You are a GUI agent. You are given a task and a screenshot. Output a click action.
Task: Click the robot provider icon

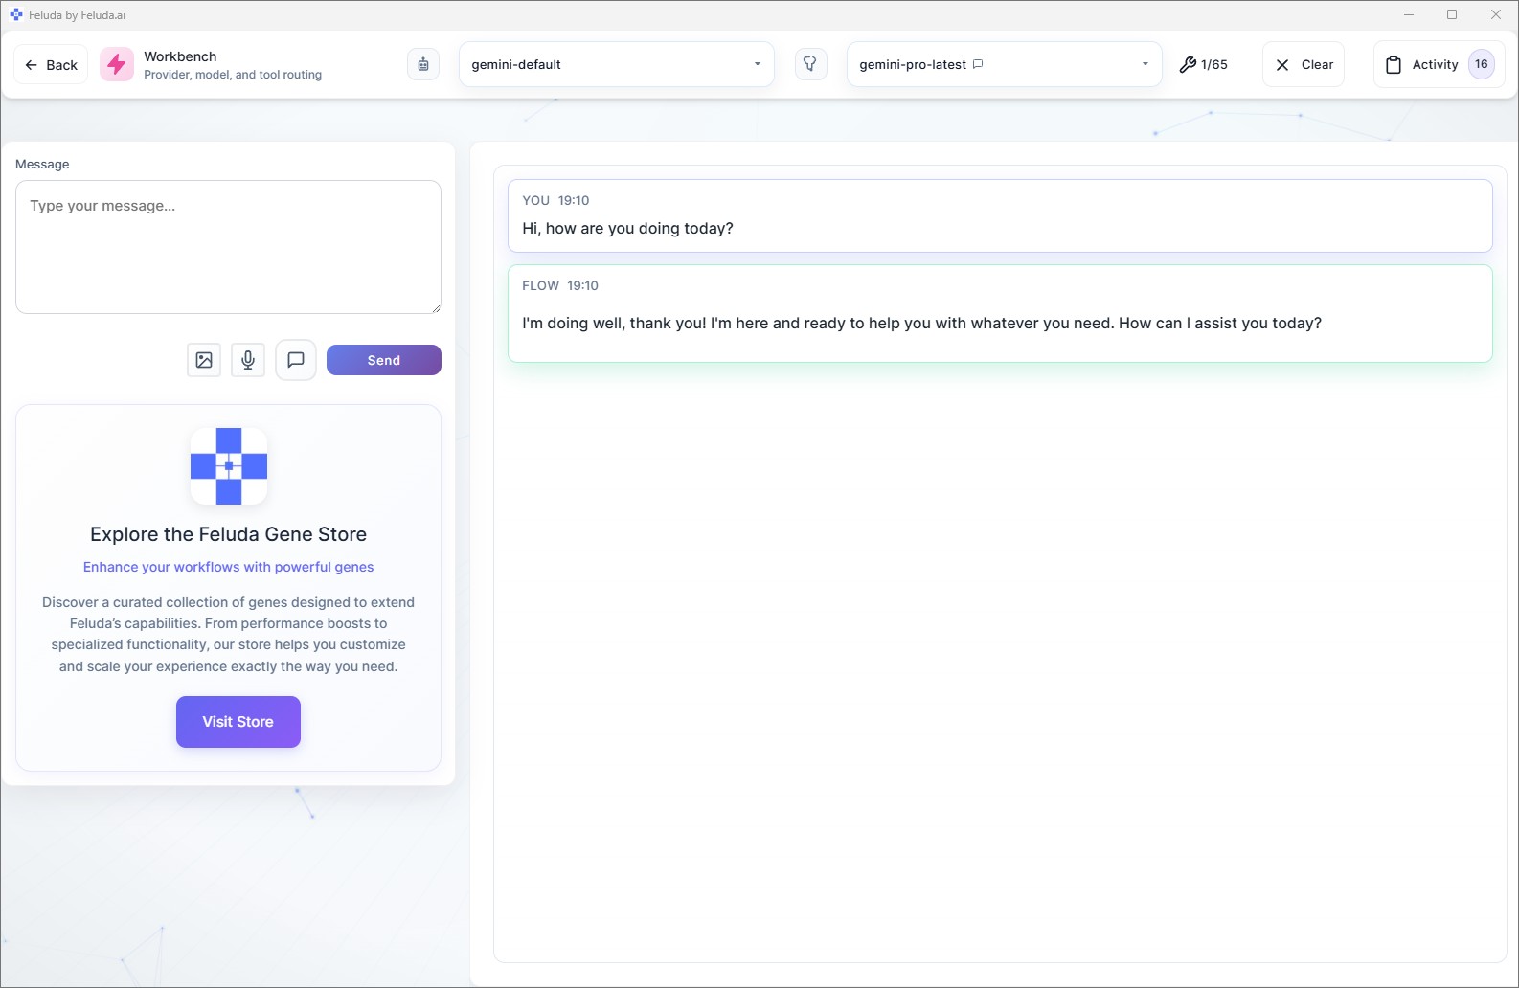[423, 64]
